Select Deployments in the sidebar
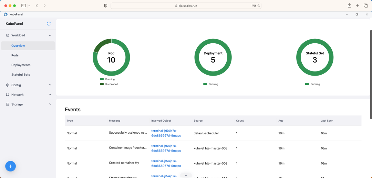372x178 pixels. pos(21,65)
